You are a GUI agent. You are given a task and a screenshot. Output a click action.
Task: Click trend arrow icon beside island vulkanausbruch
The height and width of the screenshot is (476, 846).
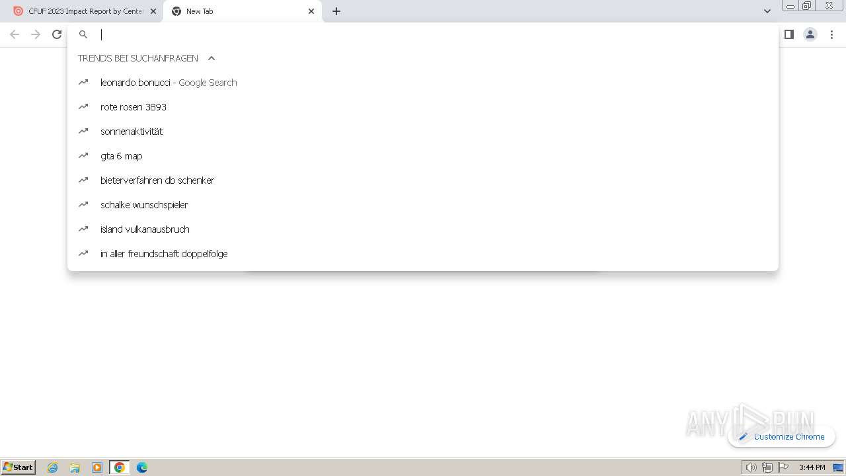coord(83,229)
